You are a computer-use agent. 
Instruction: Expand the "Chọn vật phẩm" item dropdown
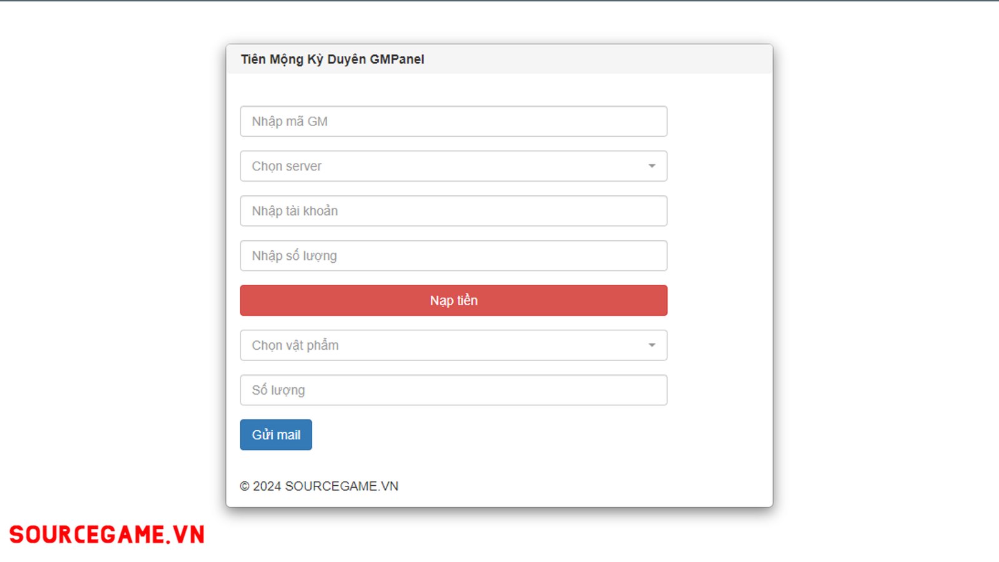(453, 345)
